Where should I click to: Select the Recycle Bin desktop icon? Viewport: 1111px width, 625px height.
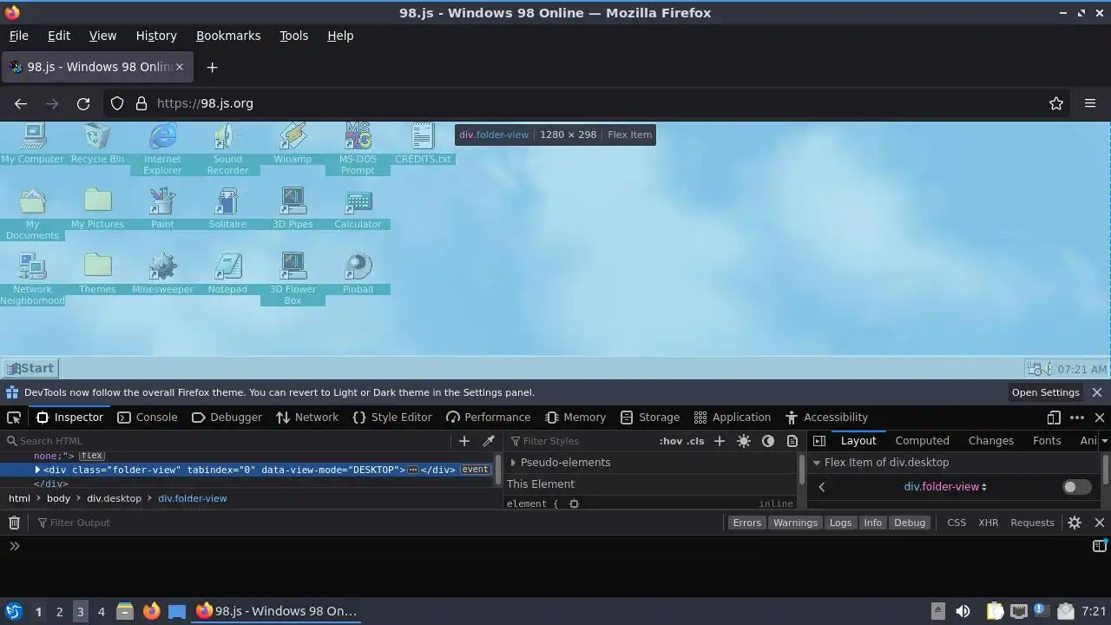point(97,143)
